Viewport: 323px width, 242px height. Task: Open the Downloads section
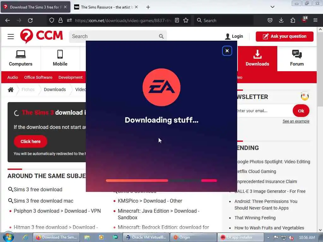(x=257, y=58)
